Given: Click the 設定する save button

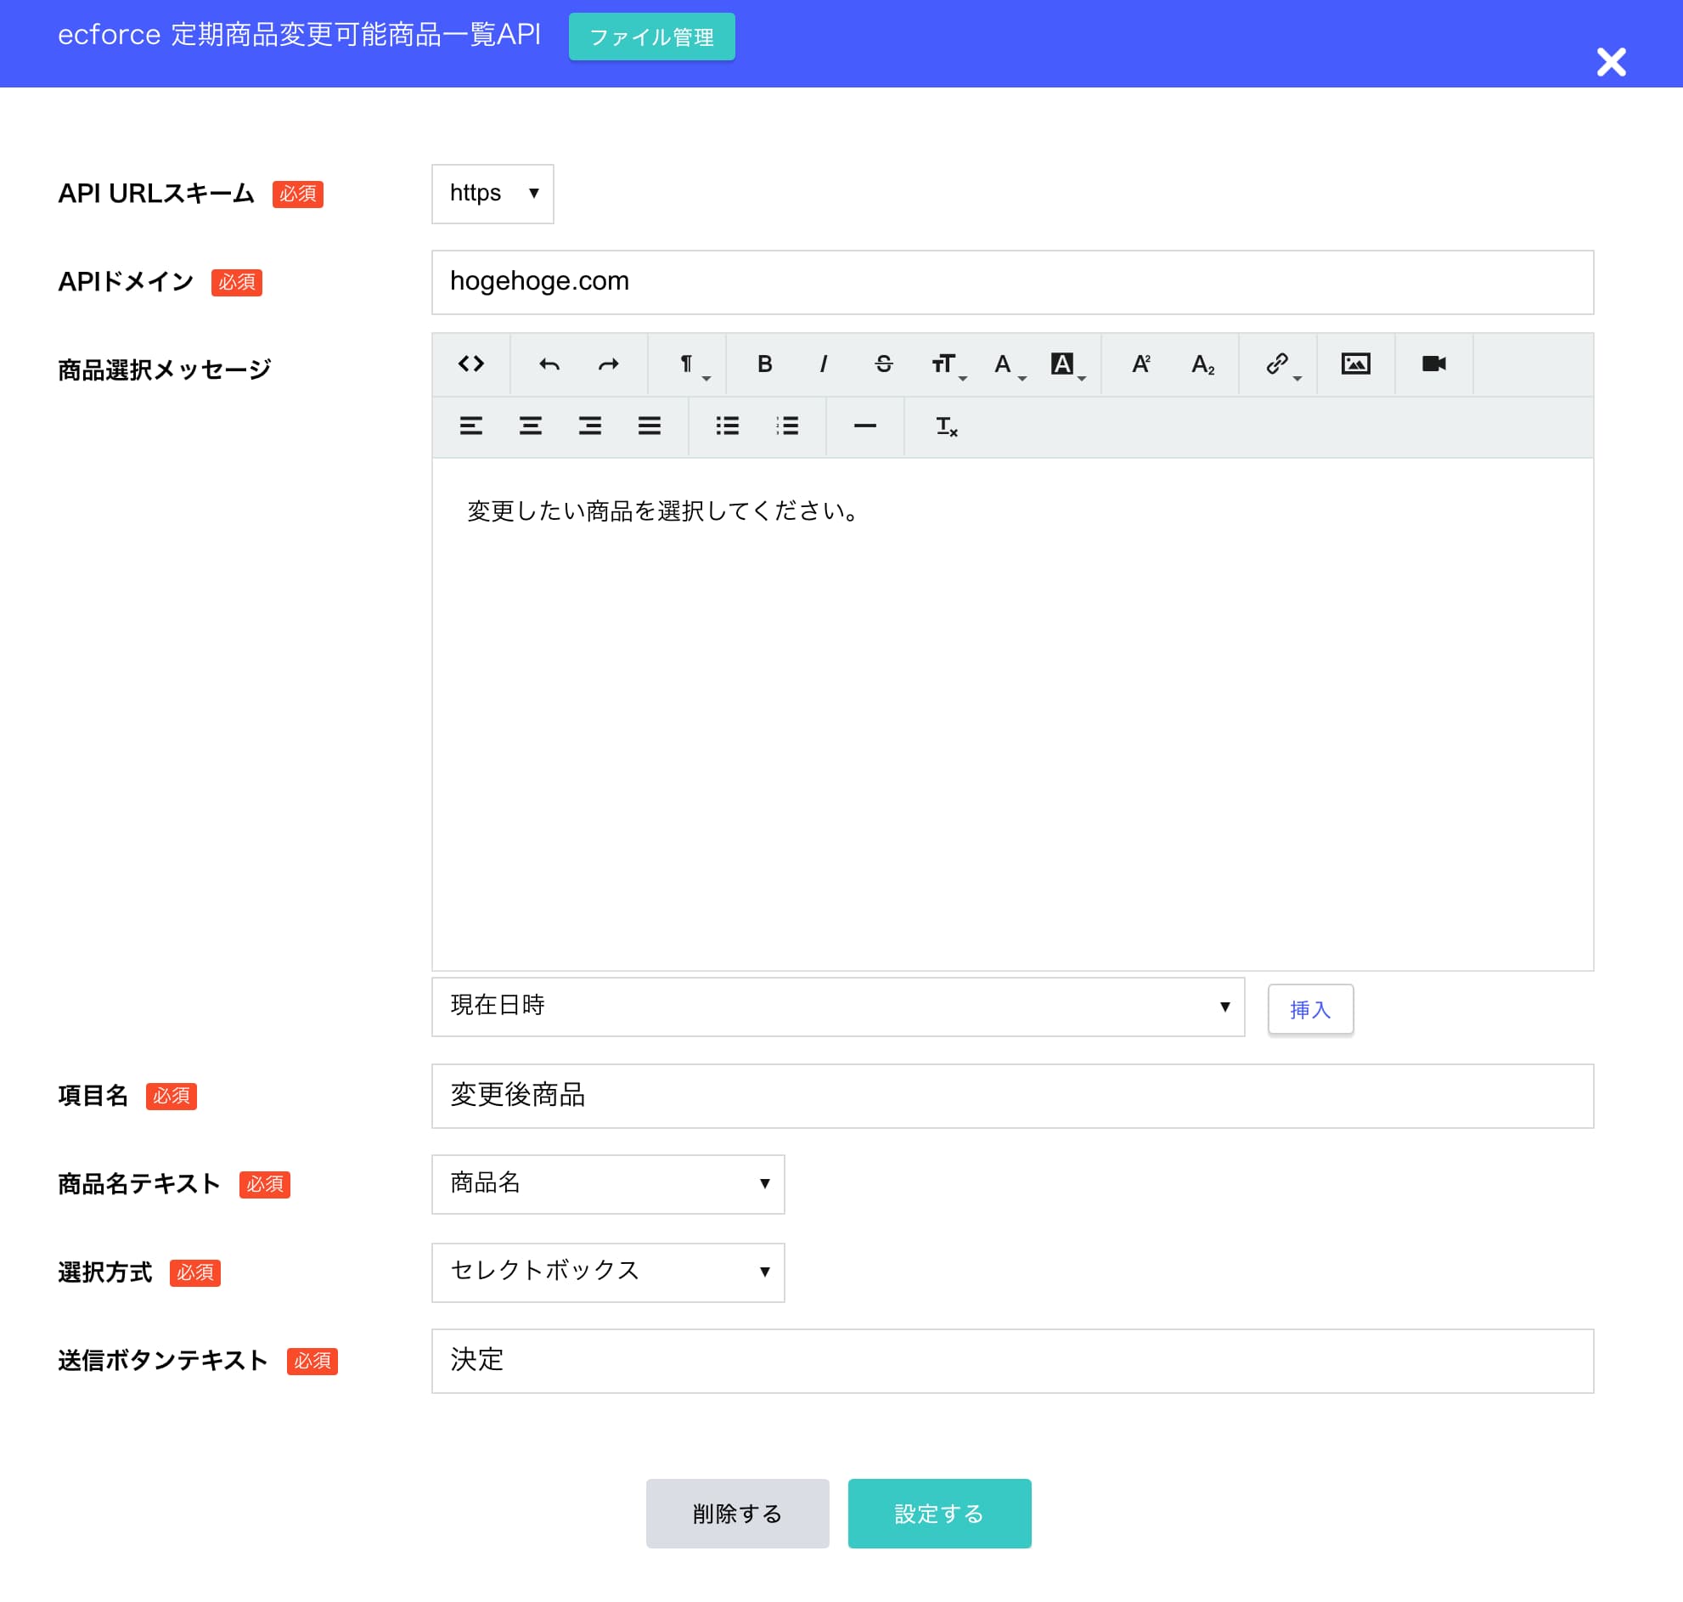Looking at the screenshot, I should click(939, 1513).
